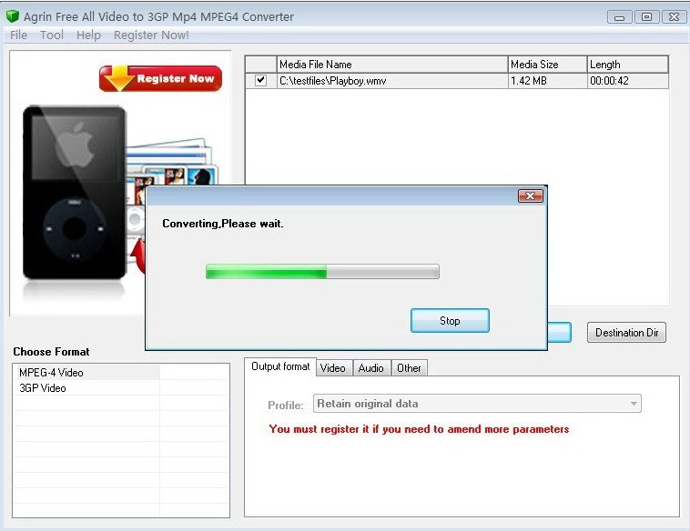This screenshot has width=690, height=531.
Task: Open the File menu
Action: pos(18,35)
